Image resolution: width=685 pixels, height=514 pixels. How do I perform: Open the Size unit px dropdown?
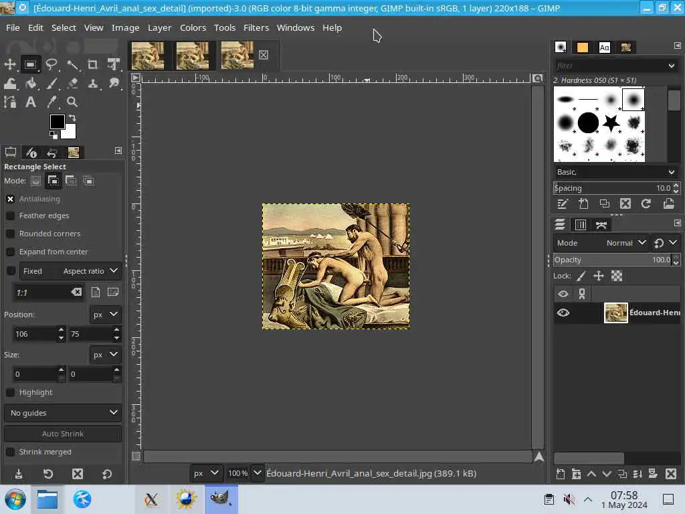[x=105, y=355]
